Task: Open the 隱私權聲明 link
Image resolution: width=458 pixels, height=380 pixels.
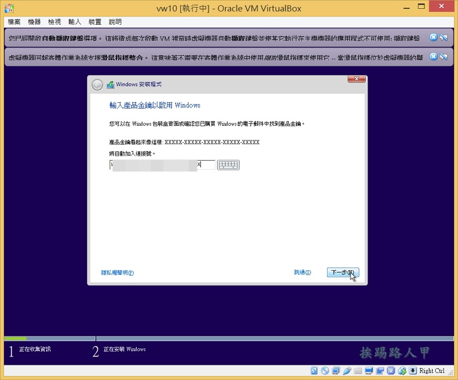Action: (x=117, y=273)
